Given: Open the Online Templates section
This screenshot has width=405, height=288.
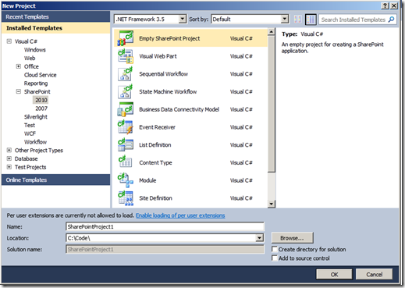Looking at the screenshot, I should click(55, 180).
